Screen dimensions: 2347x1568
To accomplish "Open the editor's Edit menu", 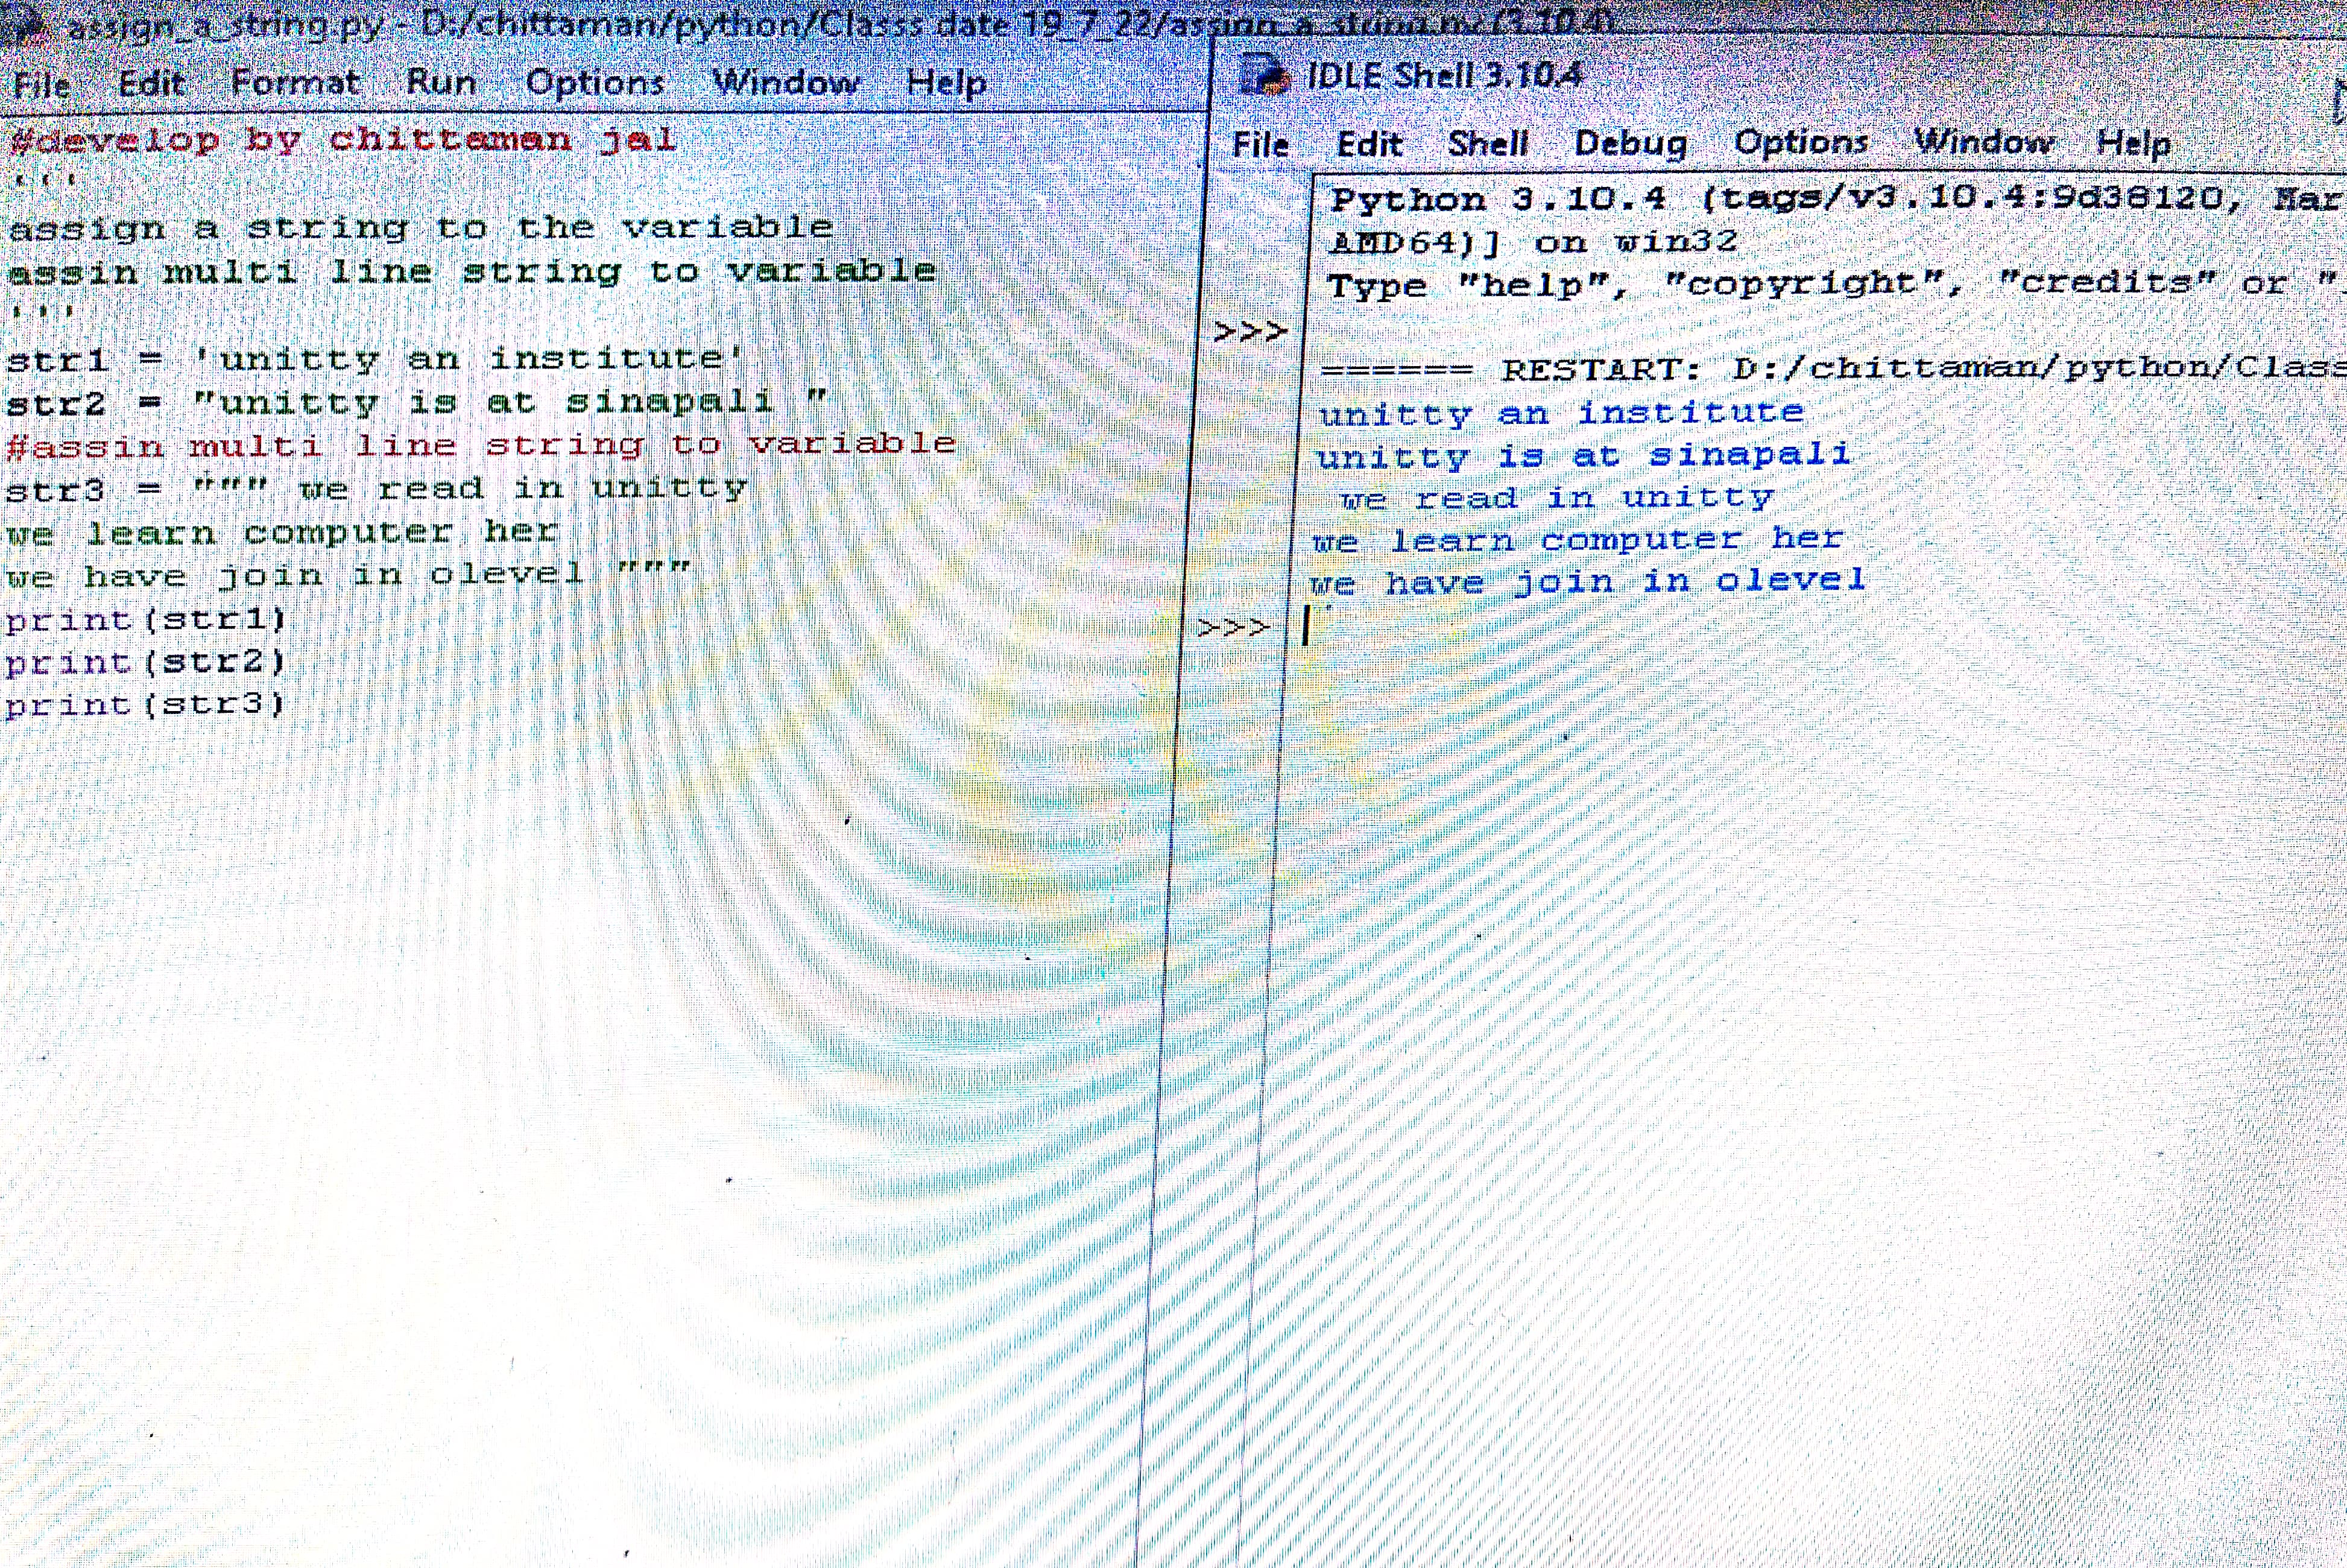I will point(151,82).
